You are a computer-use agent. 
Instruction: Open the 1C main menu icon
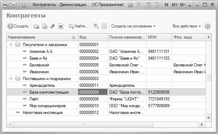tap(5, 5)
